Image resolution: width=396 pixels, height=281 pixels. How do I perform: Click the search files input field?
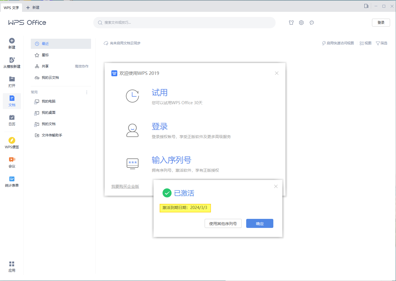pyautogui.click(x=187, y=23)
